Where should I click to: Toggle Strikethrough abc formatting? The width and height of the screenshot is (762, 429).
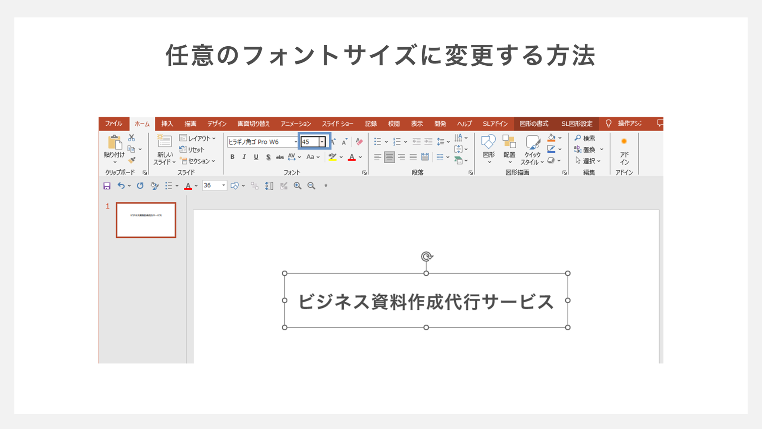pos(280,157)
